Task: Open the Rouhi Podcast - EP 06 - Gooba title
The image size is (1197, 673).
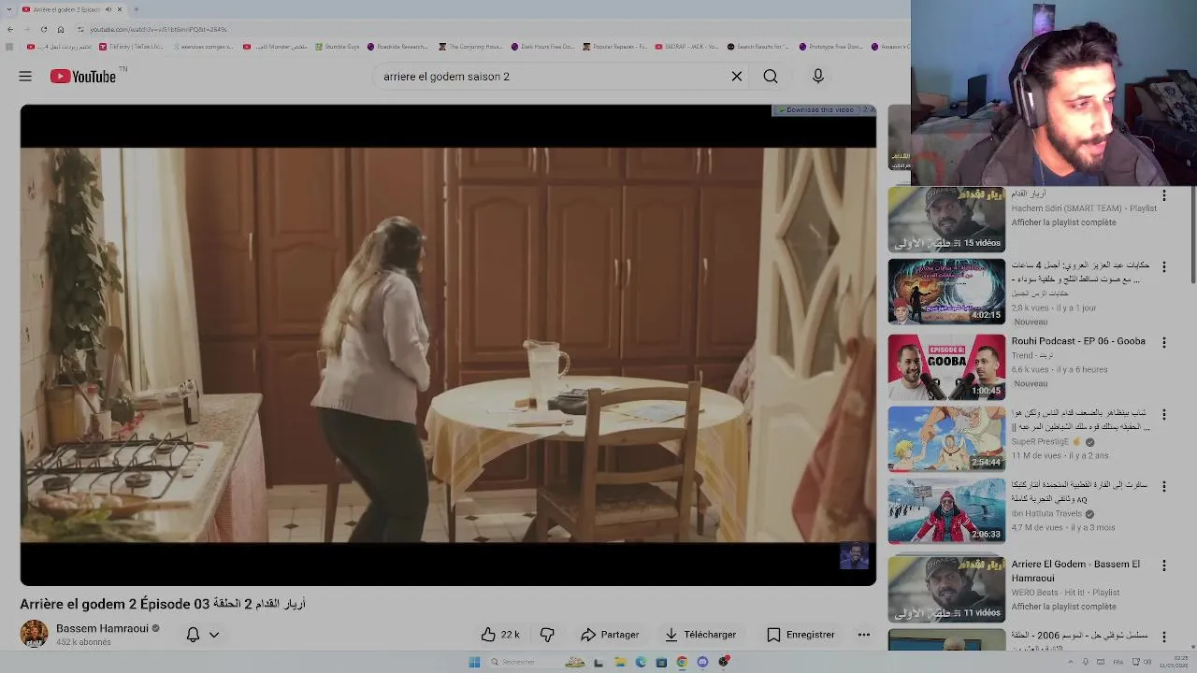Action: pyautogui.click(x=1078, y=341)
